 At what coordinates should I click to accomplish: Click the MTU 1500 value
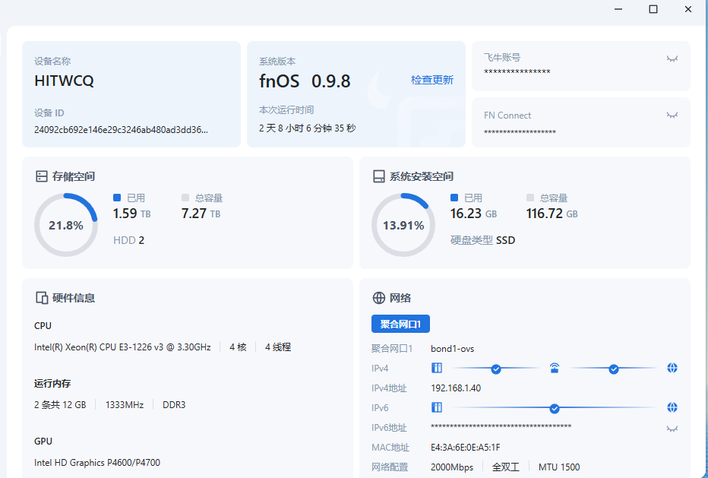click(x=559, y=467)
